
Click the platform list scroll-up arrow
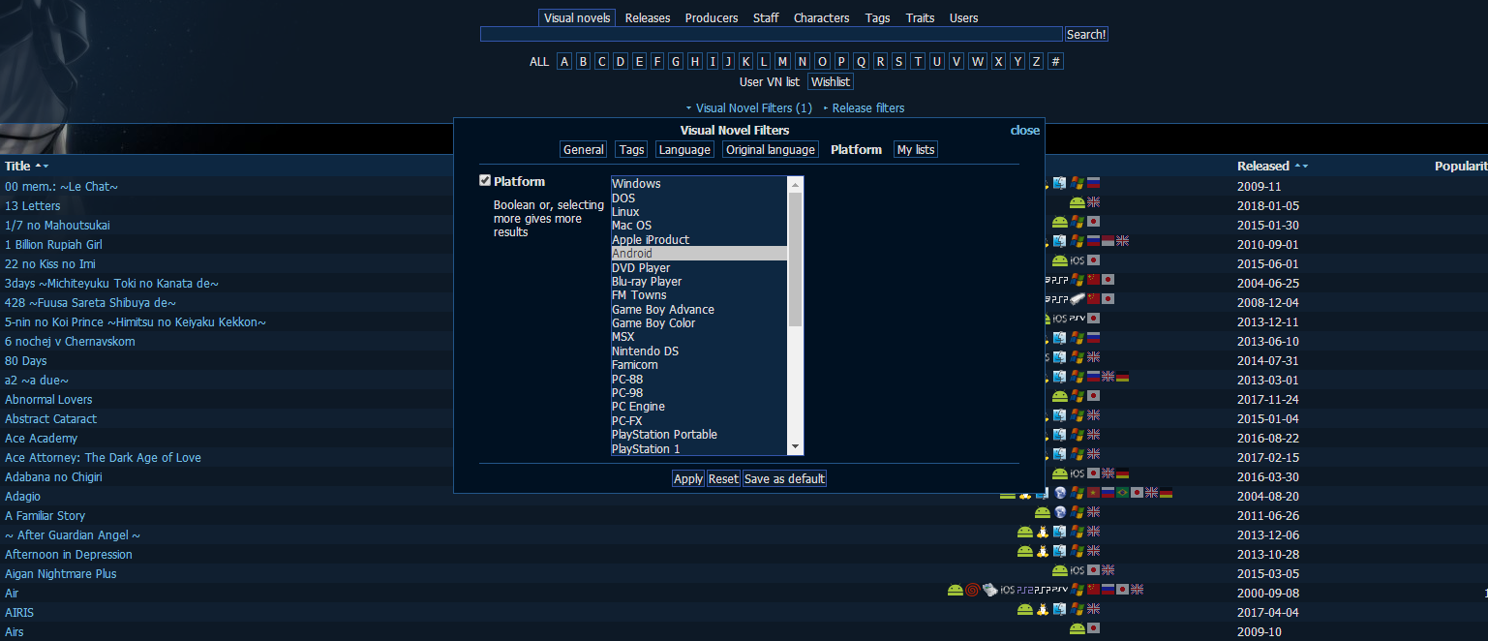(796, 184)
